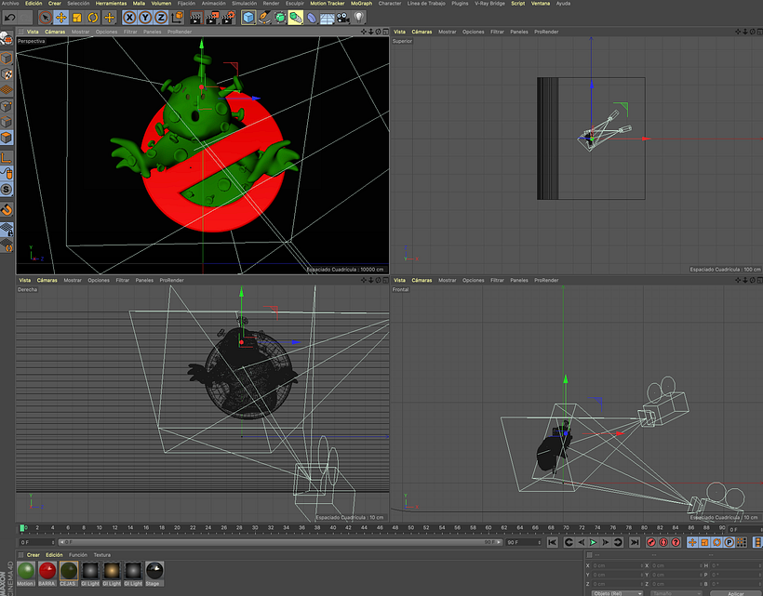Toggle the Z axis lock
This screenshot has height=596, width=763.
(161, 18)
